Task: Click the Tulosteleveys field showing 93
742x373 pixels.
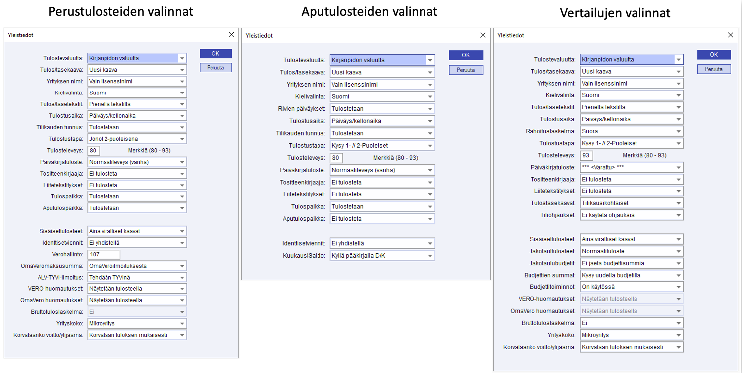Action: 586,155
